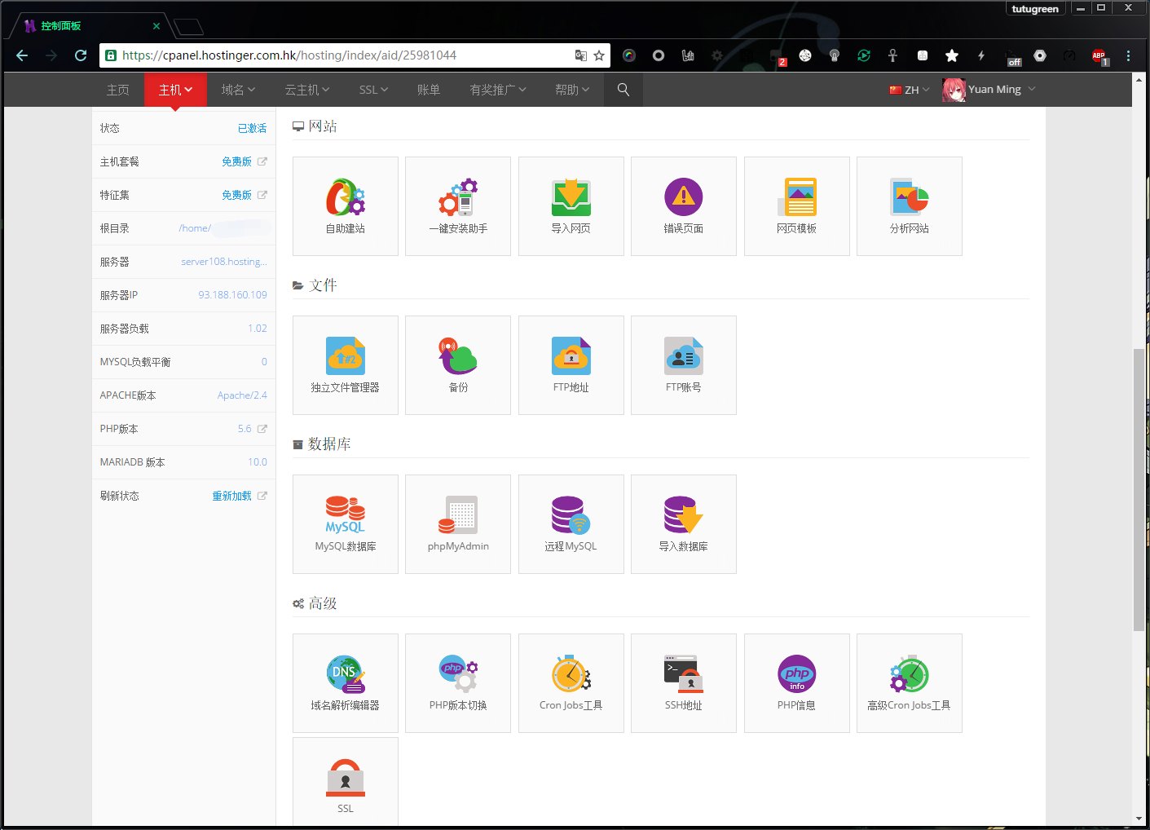This screenshot has height=830, width=1150.
Task: Expand the 主机 hosting dropdown menu
Action: pyautogui.click(x=175, y=90)
